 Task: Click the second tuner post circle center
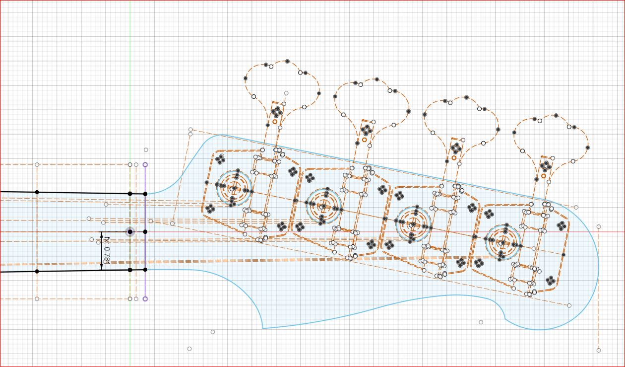pos(324,205)
